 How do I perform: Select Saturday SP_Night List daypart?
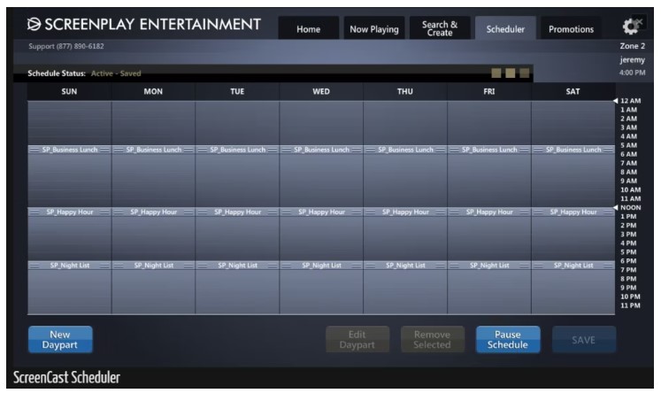click(x=573, y=266)
